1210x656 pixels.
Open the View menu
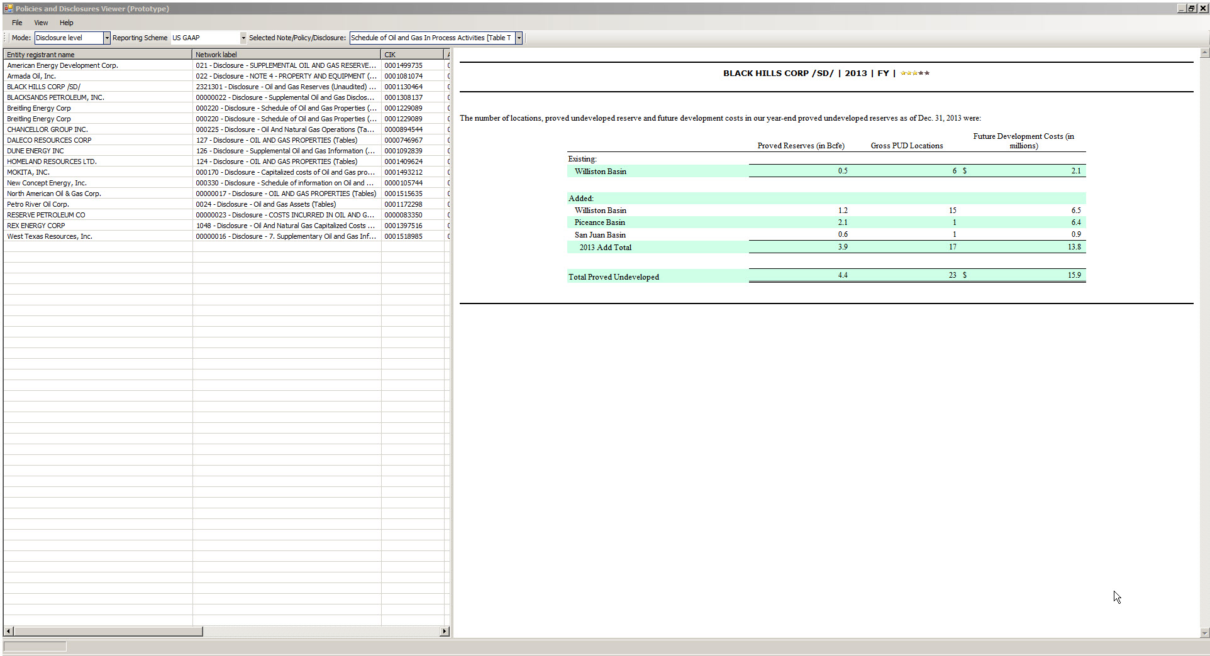(x=41, y=23)
